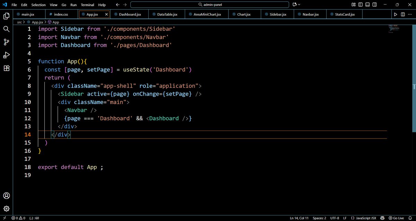416x221 pixels.
Task: Open the Help menu
Action: (102, 5)
